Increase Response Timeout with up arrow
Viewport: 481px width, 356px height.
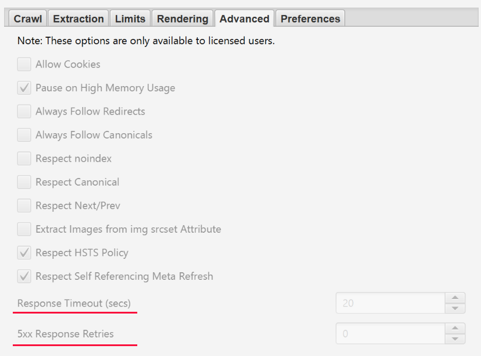pyautogui.click(x=455, y=298)
